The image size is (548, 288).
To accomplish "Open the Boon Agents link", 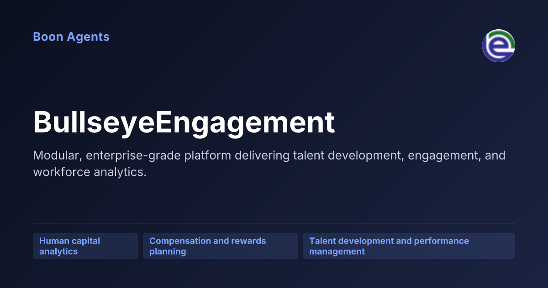I will (71, 37).
